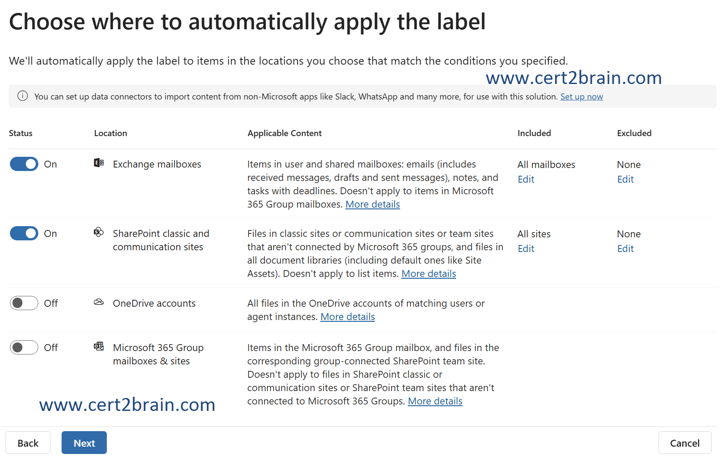Click the OneDrive accounts cloud icon
The image size is (724, 457).
(x=99, y=302)
